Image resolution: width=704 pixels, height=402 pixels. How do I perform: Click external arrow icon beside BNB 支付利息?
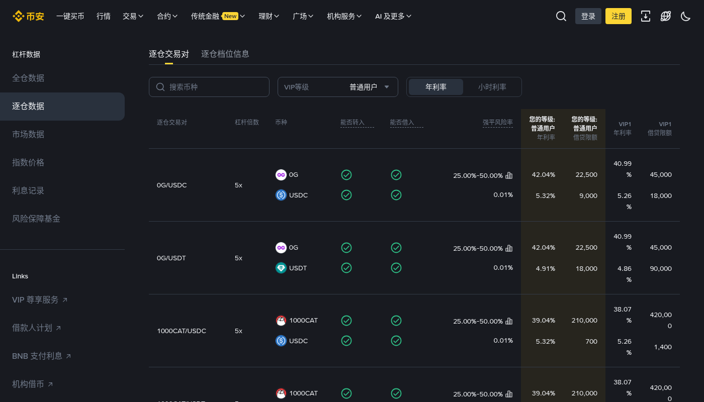tap(68, 356)
